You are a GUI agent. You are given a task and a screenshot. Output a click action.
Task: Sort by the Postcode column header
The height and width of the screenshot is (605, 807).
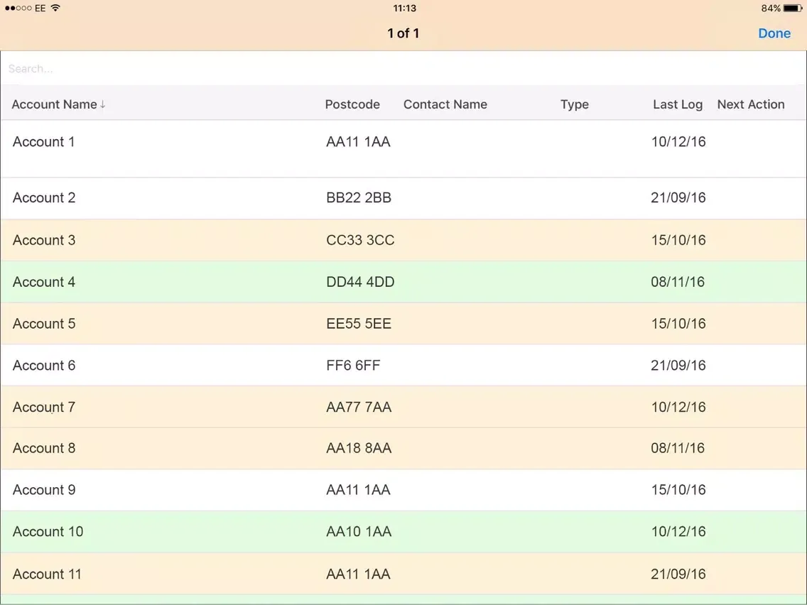coord(352,104)
